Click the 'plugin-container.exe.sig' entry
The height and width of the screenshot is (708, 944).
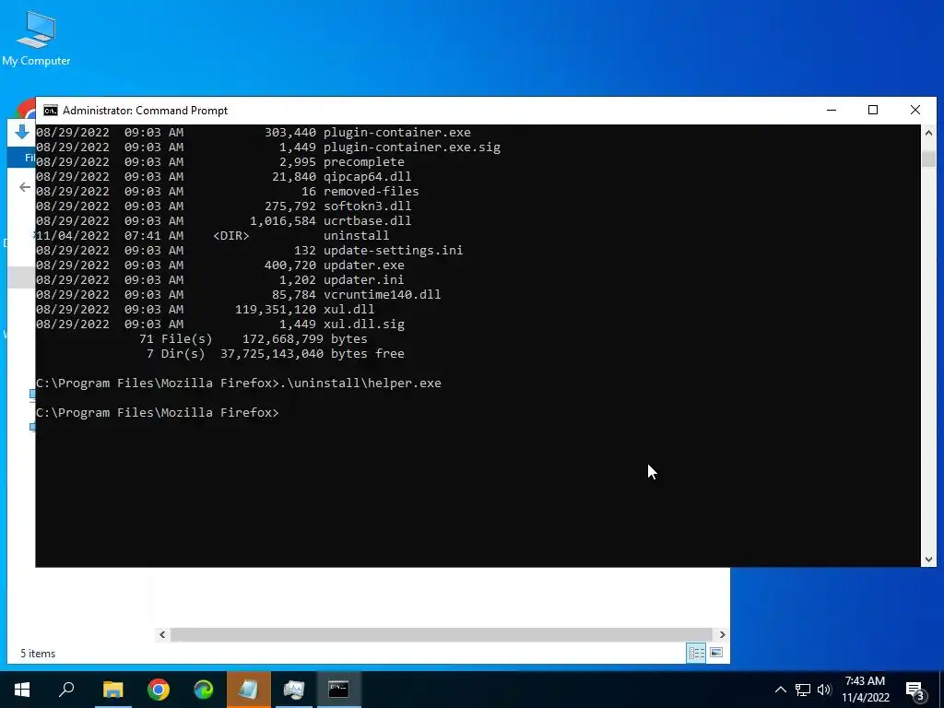(412, 147)
